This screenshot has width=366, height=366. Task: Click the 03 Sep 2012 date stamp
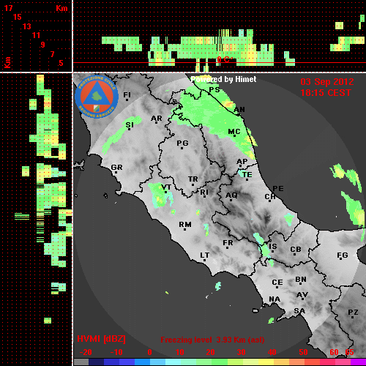pyautogui.click(x=327, y=82)
